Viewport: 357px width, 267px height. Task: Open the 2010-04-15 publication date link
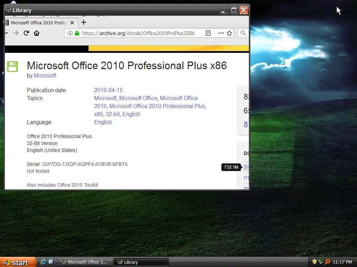pyautogui.click(x=108, y=90)
